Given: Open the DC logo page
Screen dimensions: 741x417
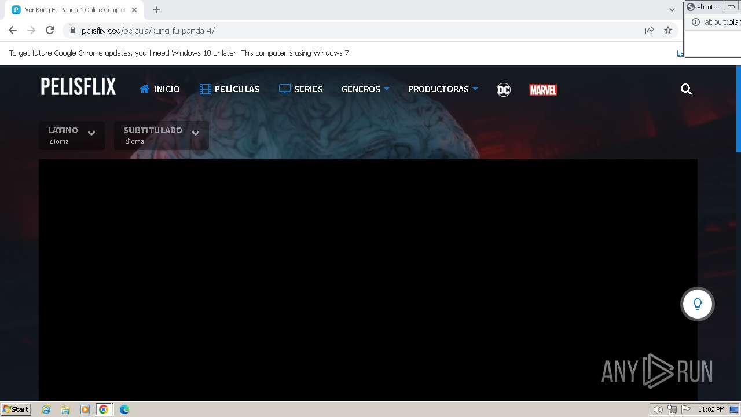Looking at the screenshot, I should tap(504, 90).
